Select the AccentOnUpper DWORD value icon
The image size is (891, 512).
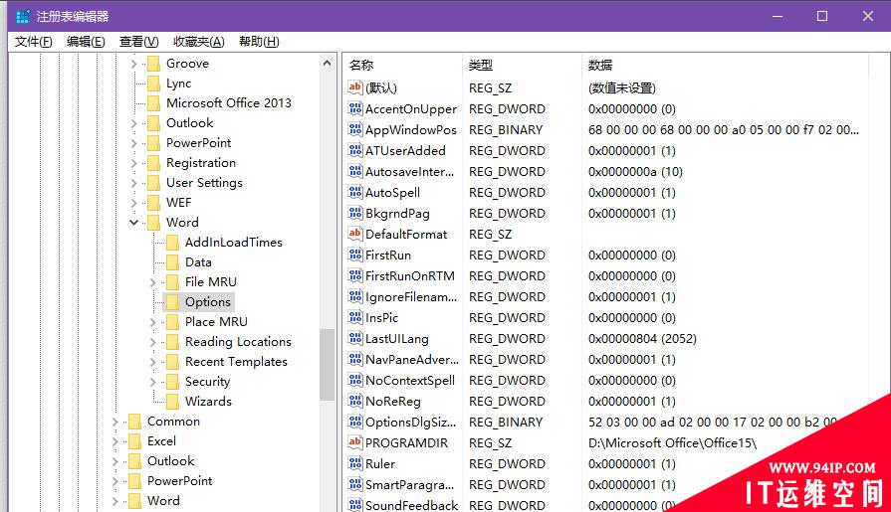(355, 108)
